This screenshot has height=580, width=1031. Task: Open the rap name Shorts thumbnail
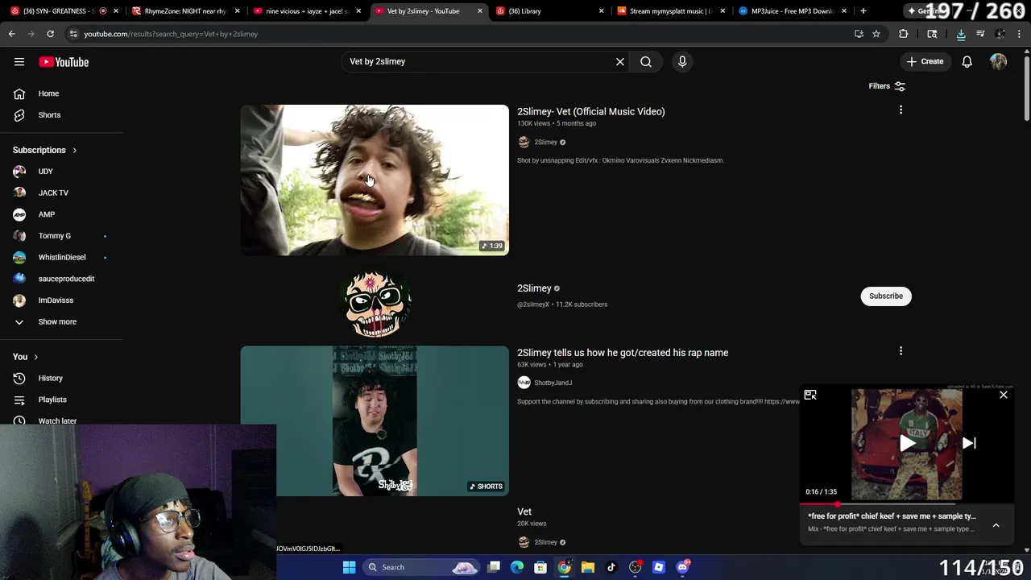coord(375,420)
